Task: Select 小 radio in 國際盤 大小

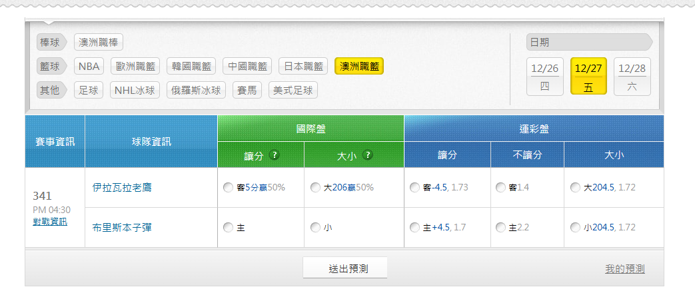Action: click(315, 228)
